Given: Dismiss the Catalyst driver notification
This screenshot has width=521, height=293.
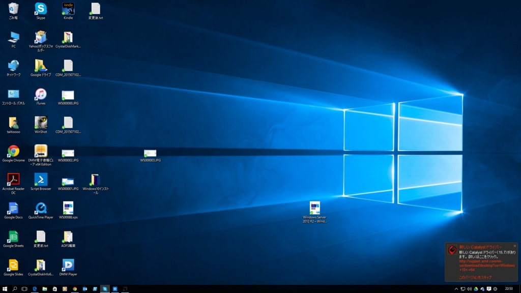Looking at the screenshot, I should 515,246.
